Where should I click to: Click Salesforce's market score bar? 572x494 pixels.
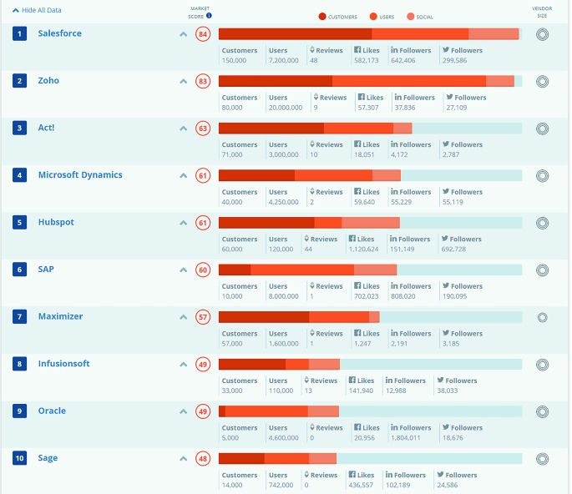click(370, 34)
